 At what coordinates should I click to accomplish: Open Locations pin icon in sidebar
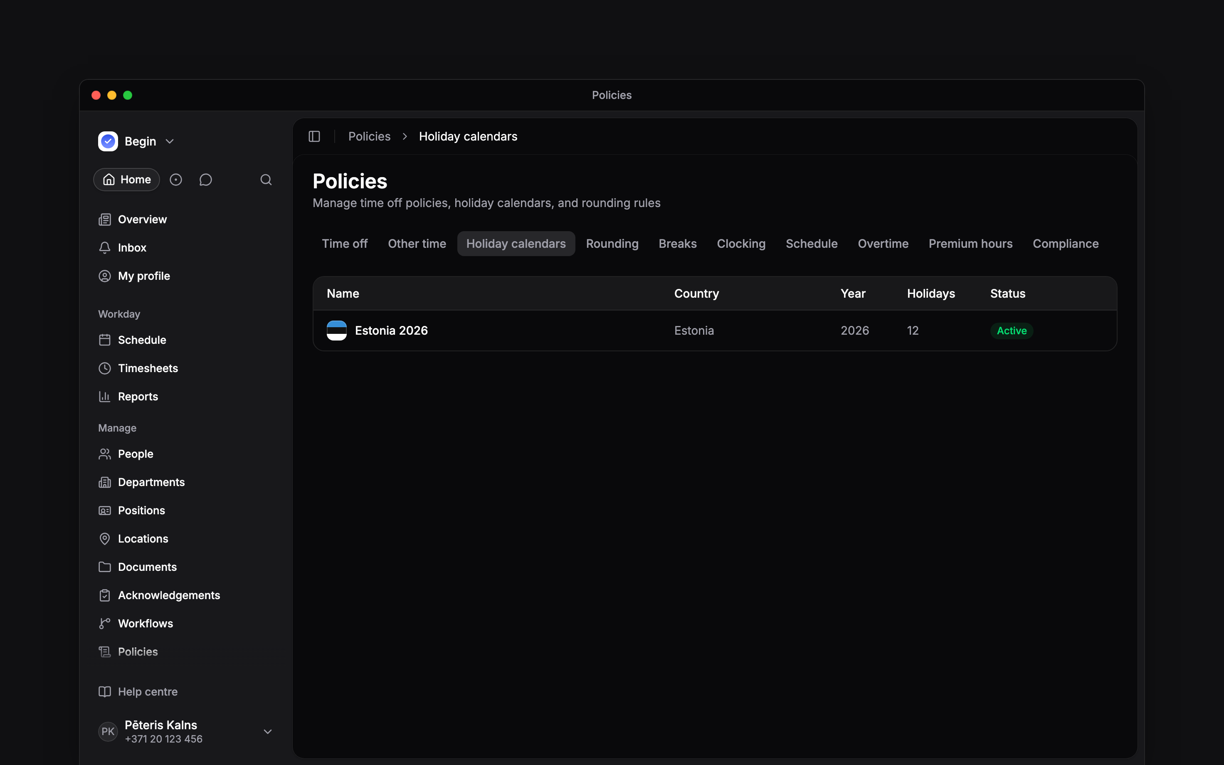pos(105,539)
